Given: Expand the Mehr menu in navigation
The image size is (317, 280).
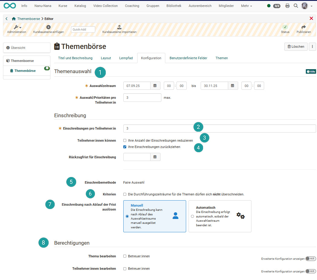Looking at the screenshot, I should 246,6.
